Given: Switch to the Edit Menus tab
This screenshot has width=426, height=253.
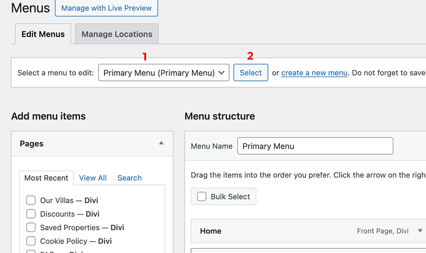Looking at the screenshot, I should pyautogui.click(x=43, y=34).
